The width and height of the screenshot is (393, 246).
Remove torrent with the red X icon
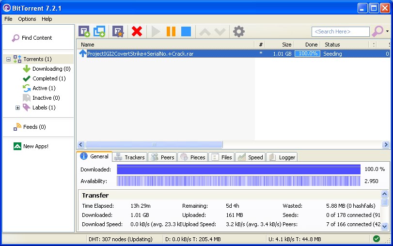(137, 31)
